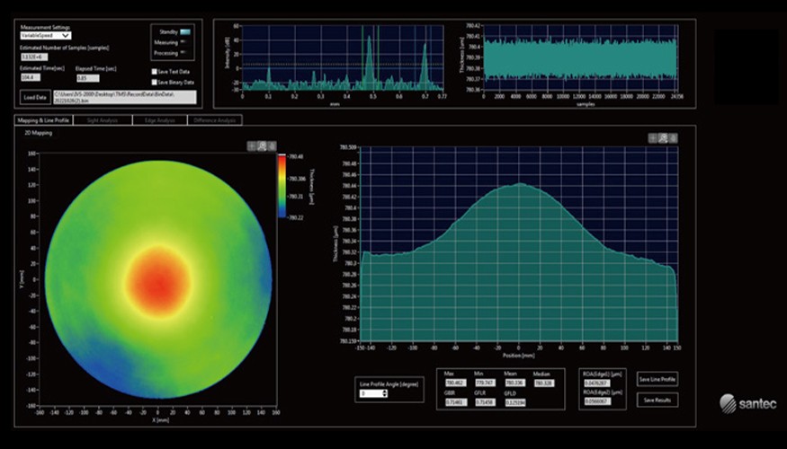Click the loaded data file path field
Viewport: 787px width, 449px height.
[124, 97]
